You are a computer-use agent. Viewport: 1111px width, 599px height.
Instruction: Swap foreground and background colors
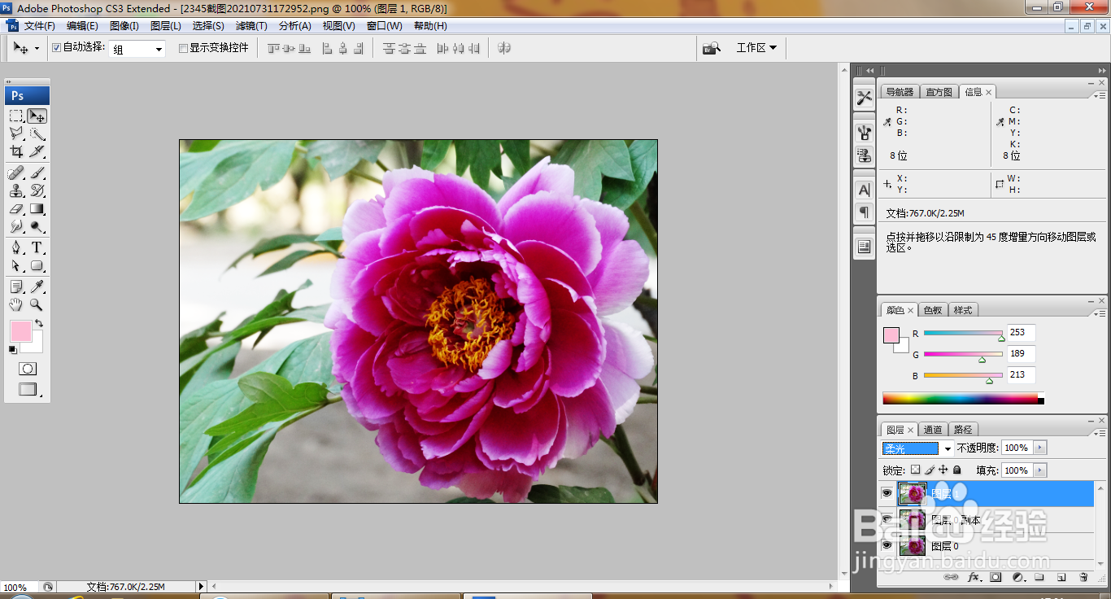39,323
